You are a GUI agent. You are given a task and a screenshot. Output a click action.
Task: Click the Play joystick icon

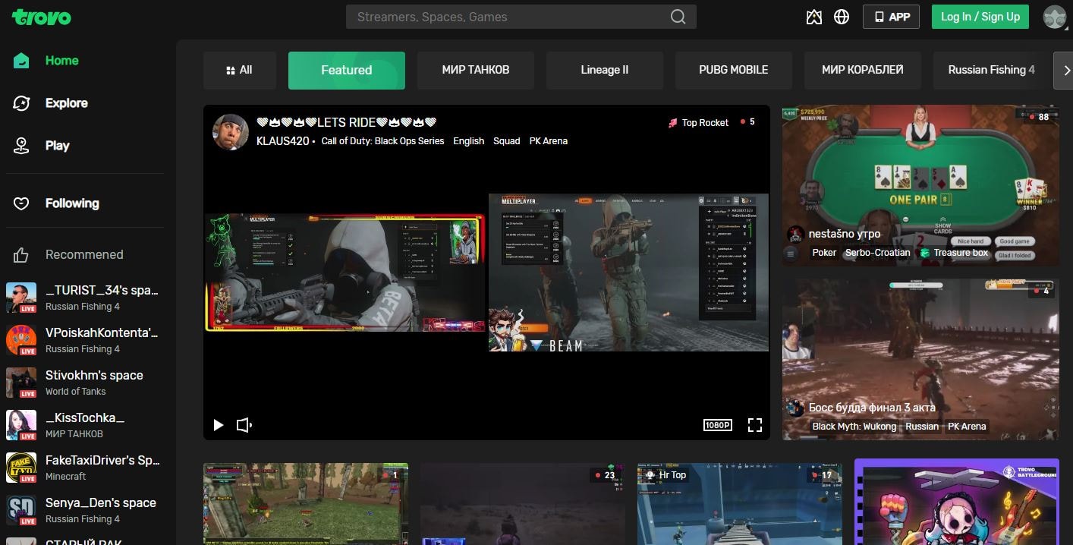coord(22,146)
